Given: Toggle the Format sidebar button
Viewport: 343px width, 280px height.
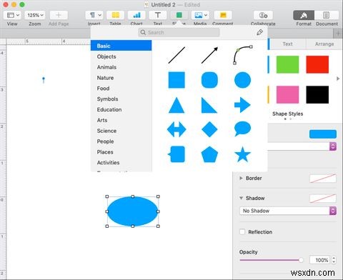Looking at the screenshot, I should pyautogui.click(x=304, y=15).
